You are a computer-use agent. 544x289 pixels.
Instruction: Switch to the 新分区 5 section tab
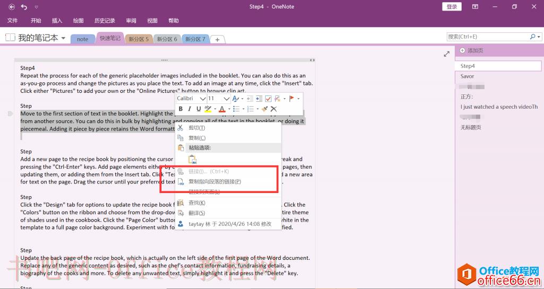point(139,39)
